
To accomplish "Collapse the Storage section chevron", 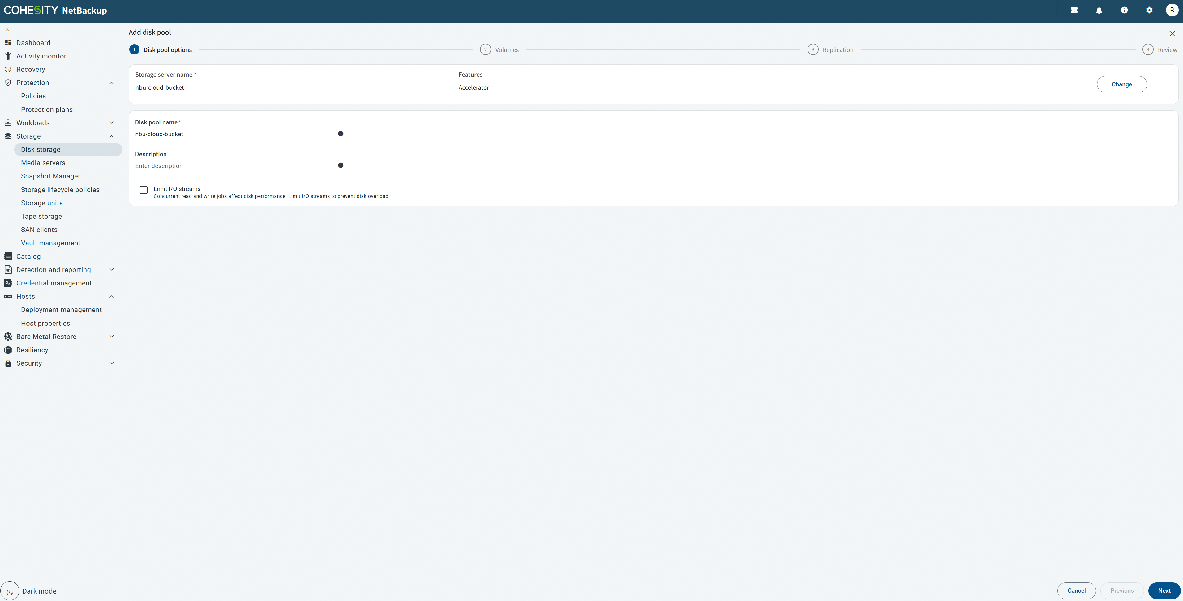I will click(x=112, y=136).
